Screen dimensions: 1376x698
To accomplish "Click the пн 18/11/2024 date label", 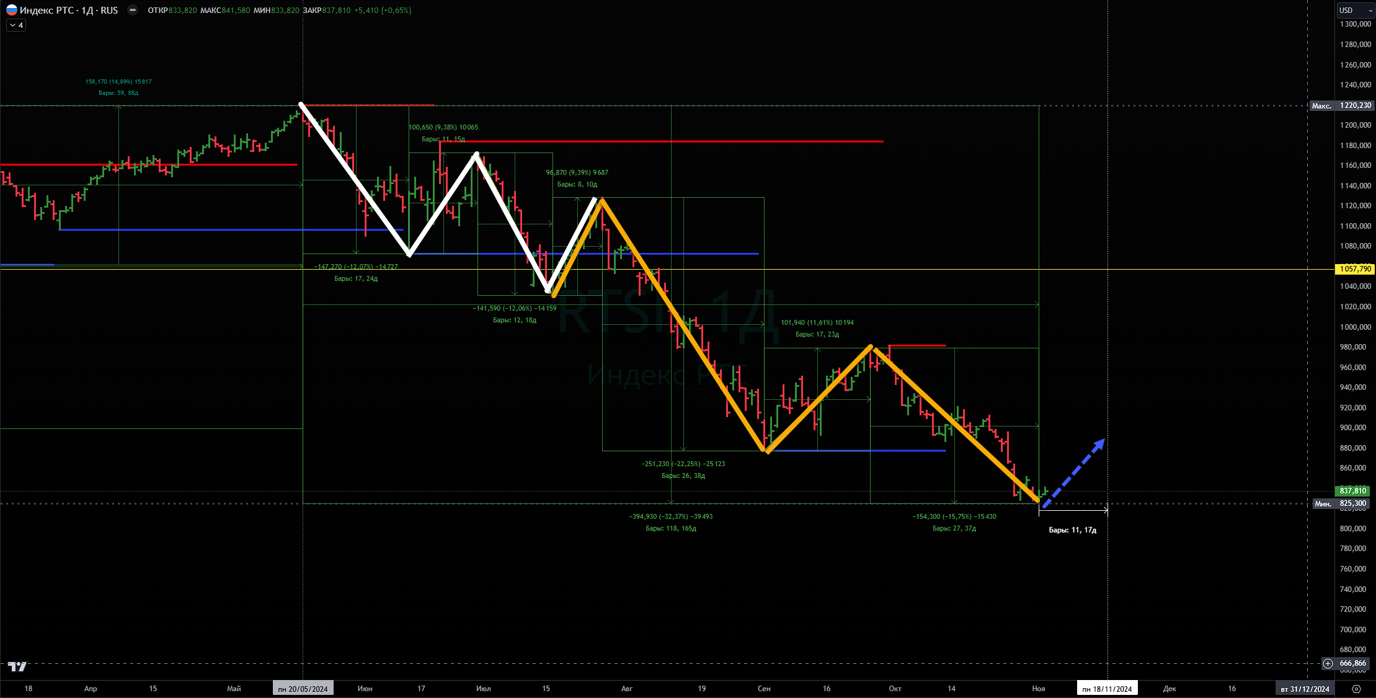I will 1107,689.
